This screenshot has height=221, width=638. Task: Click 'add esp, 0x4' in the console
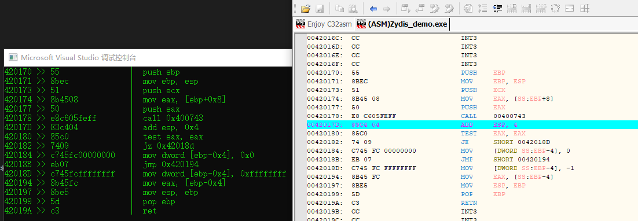pos(170,127)
